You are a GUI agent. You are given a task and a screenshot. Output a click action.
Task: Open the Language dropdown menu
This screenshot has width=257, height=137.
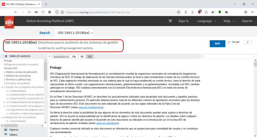(207, 21)
